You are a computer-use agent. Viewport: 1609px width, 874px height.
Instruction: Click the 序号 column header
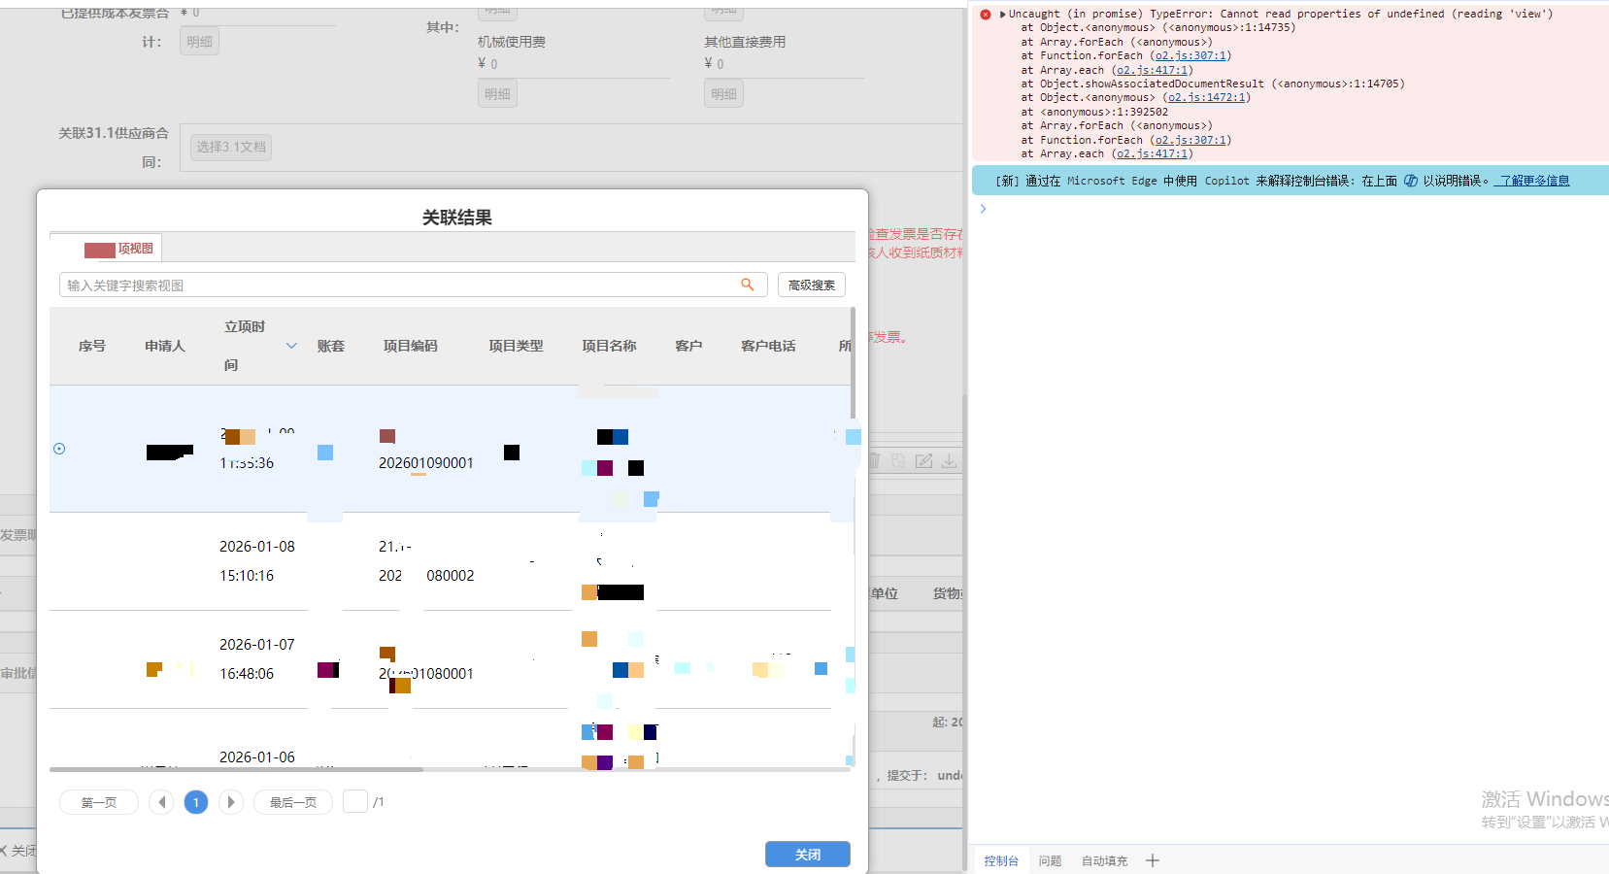(92, 346)
